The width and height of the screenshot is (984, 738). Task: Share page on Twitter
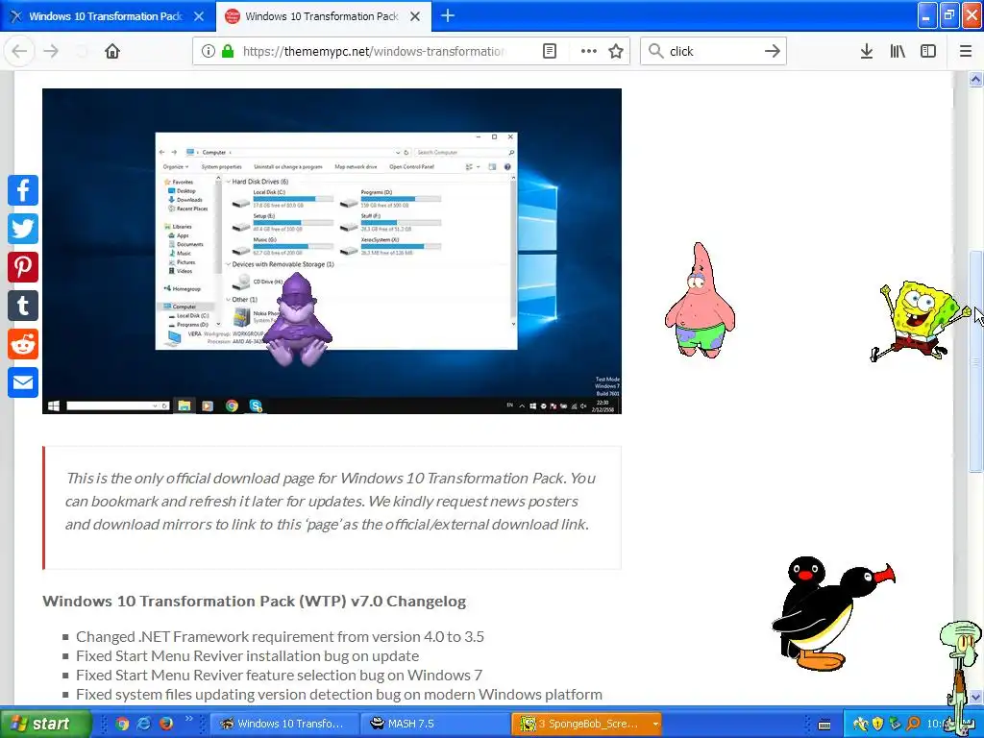pyautogui.click(x=23, y=229)
